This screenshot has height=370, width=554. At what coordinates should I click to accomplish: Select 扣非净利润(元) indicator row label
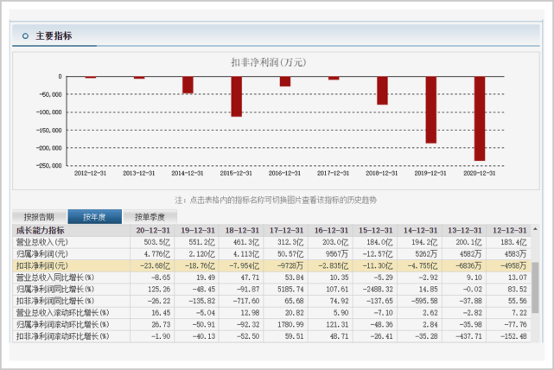click(42, 265)
